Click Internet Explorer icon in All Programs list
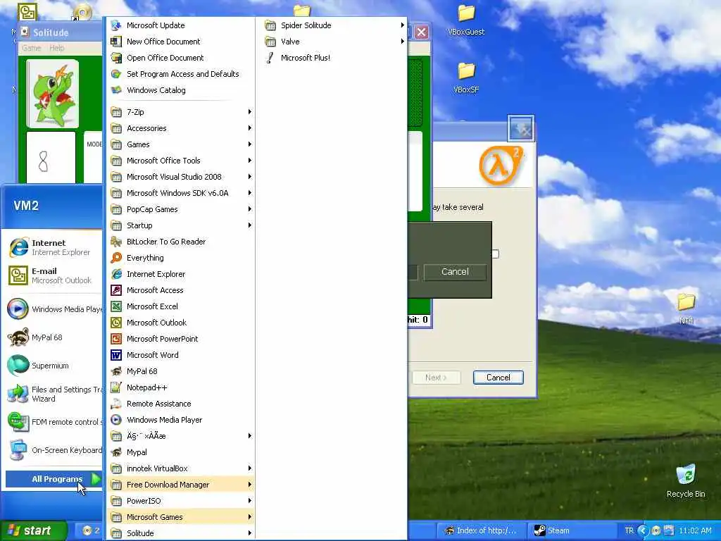Image resolution: width=721 pixels, height=541 pixels. click(116, 274)
